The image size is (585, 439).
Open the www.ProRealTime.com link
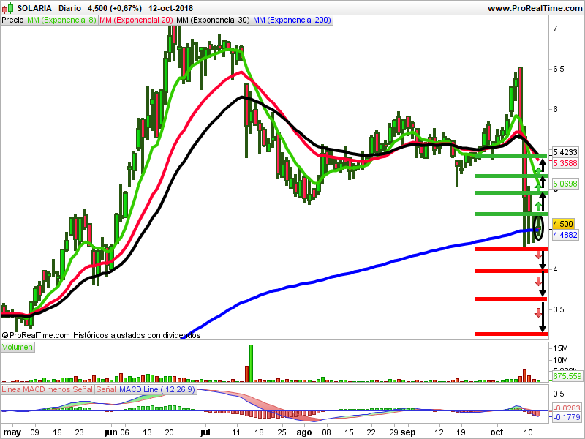click(x=533, y=8)
